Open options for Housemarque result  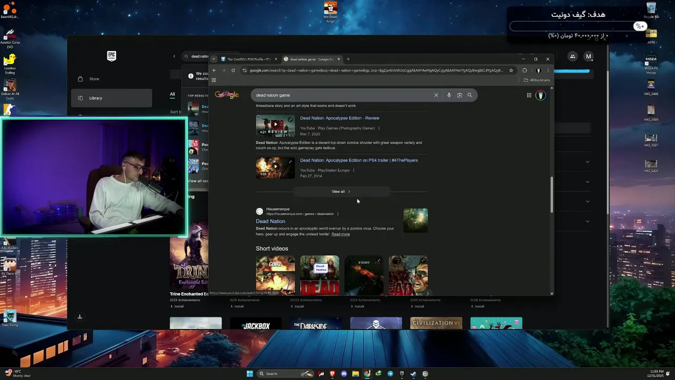coord(338,214)
